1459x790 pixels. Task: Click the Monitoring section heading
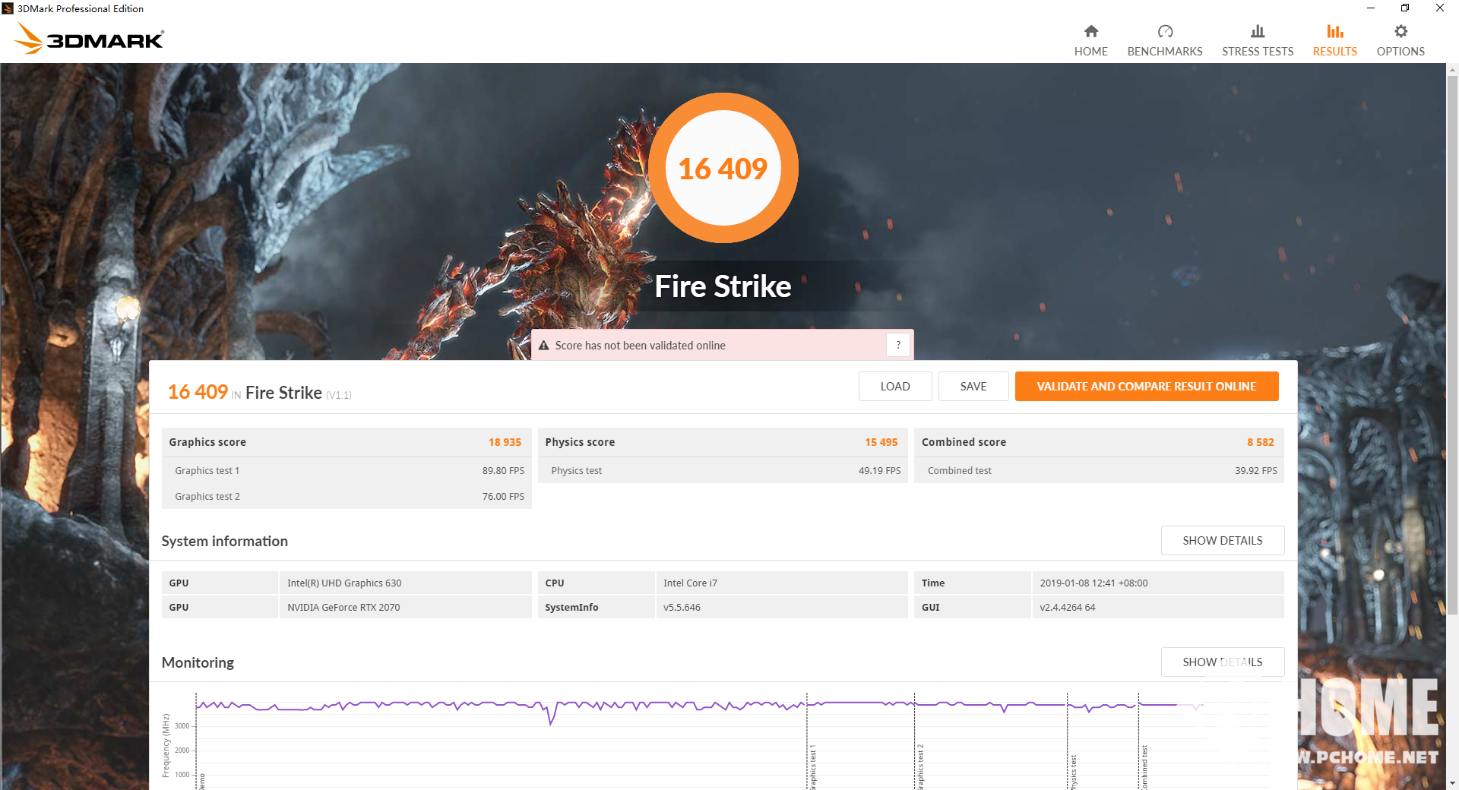point(198,662)
